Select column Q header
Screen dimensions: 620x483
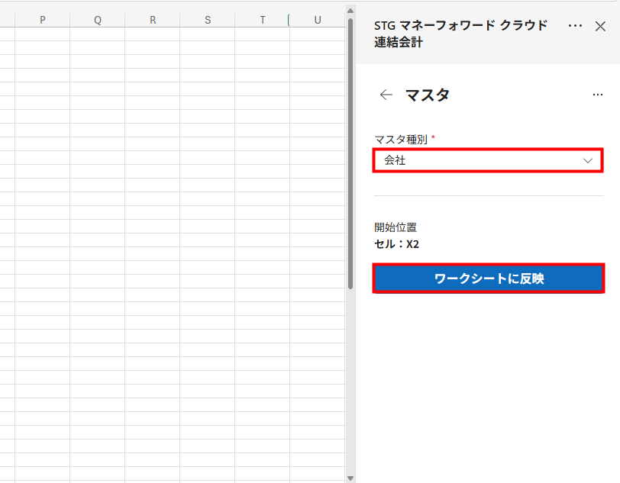[97, 20]
